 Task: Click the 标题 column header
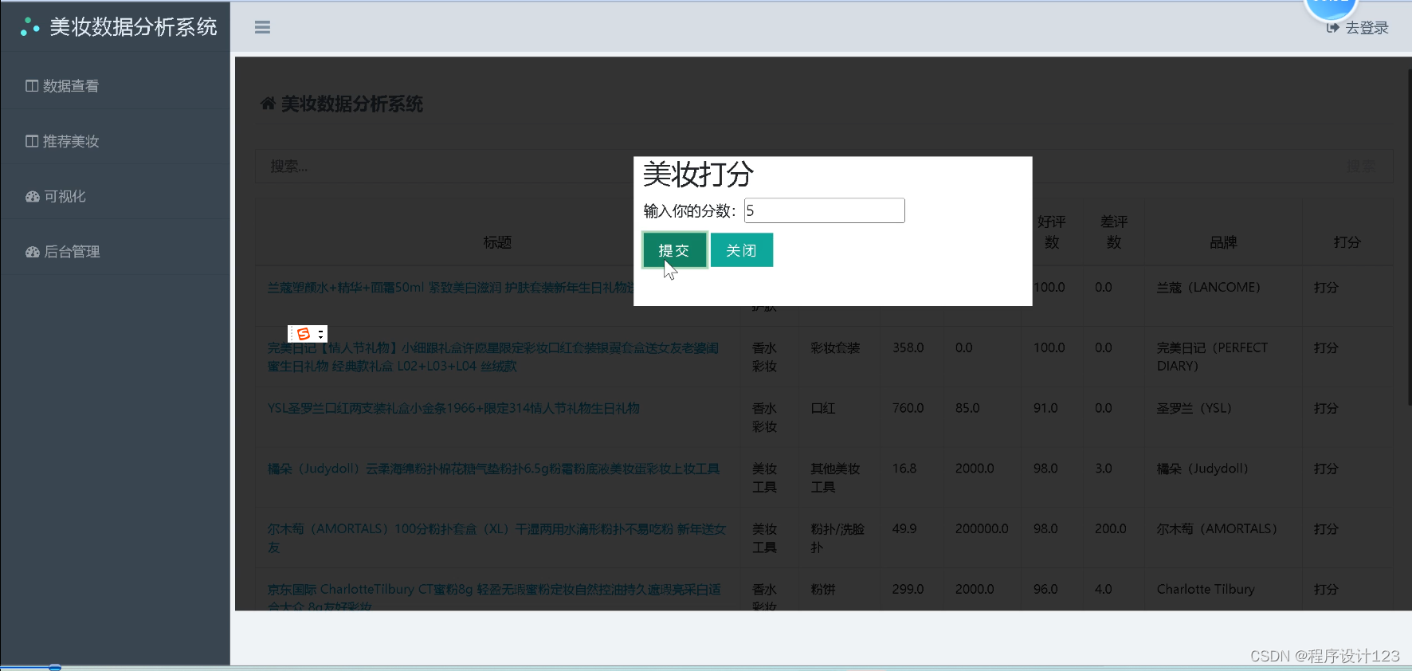497,242
